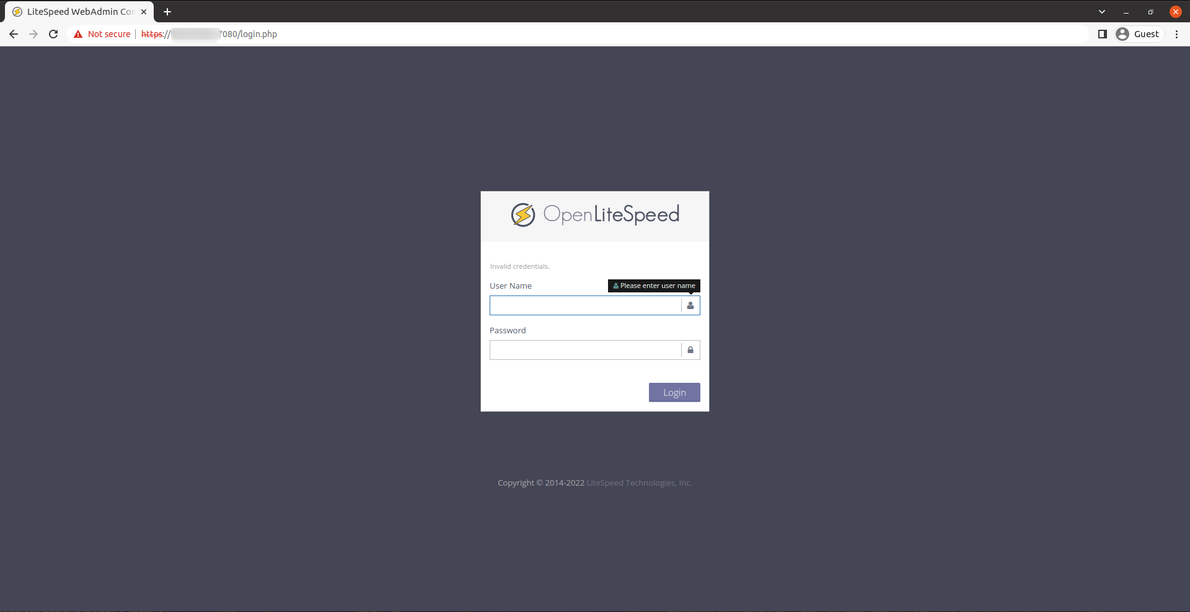Open a new browser tab

pos(167,12)
